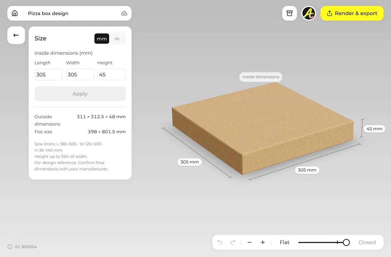Check the cloud save status icon
The width and height of the screenshot is (391, 257).
(124, 13)
